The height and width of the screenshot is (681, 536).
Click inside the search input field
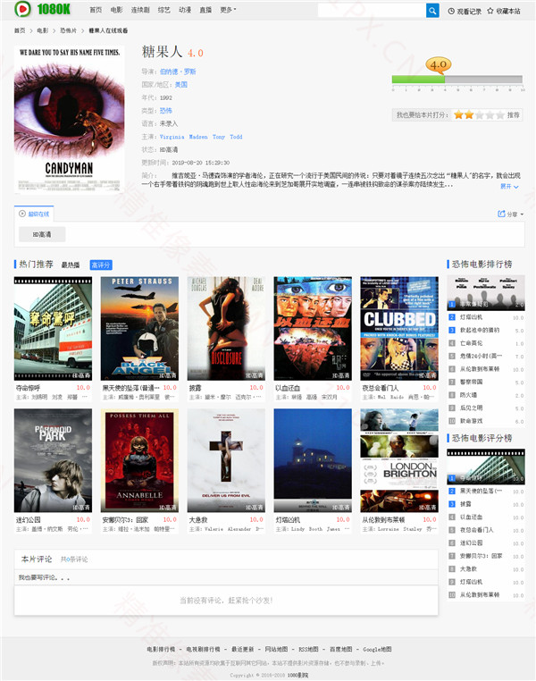pos(372,11)
